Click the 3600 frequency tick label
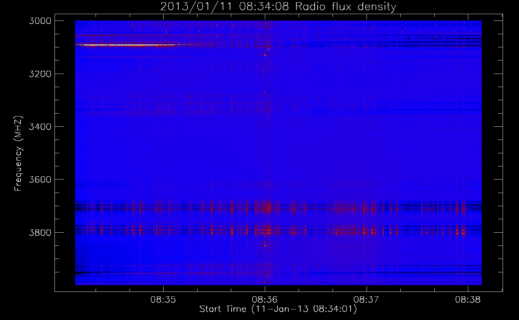The image size is (519, 320). (40, 180)
